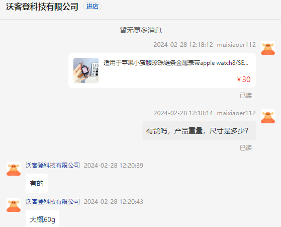Click the 暂无更多消息 notice at top
Screen dimensions: 281x227
pyautogui.click(x=141, y=30)
